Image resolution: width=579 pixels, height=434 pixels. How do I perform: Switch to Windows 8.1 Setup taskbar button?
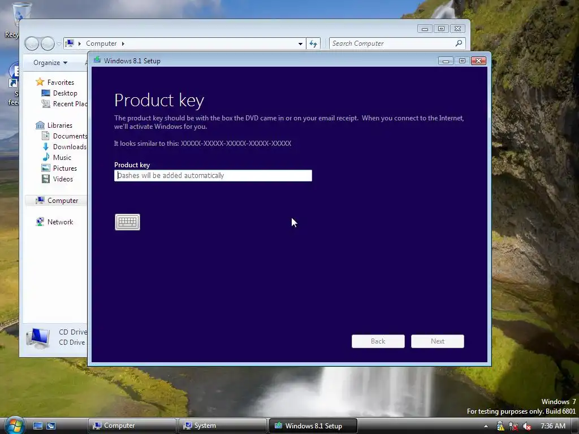tap(313, 426)
